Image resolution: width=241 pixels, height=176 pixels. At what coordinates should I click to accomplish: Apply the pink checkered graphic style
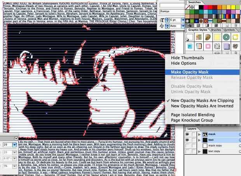pyautogui.click(x=208, y=46)
